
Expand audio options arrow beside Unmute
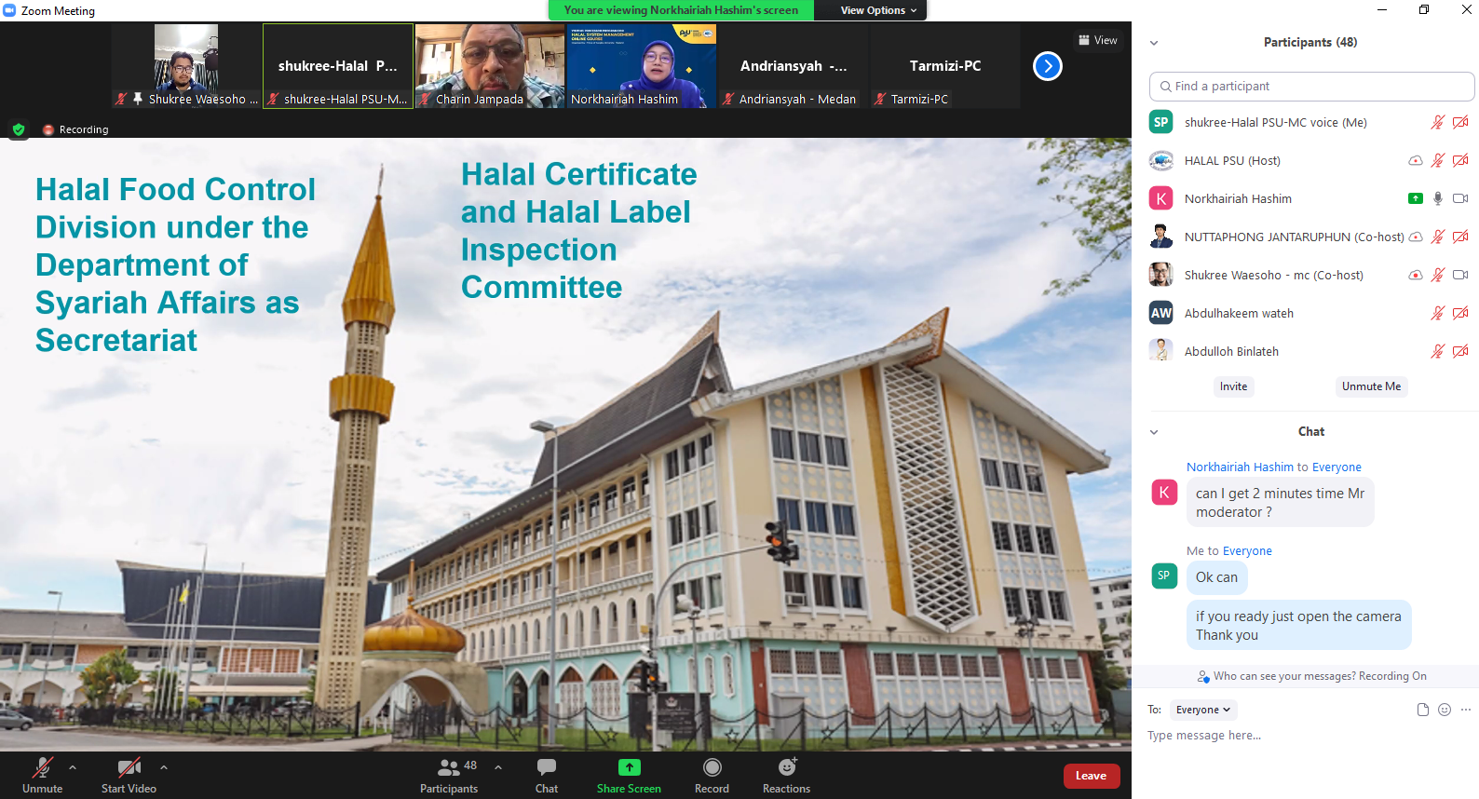[73, 767]
